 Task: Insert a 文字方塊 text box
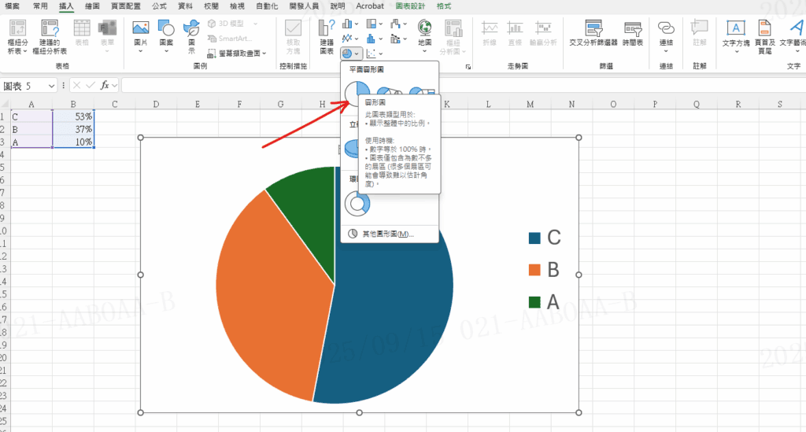click(736, 37)
